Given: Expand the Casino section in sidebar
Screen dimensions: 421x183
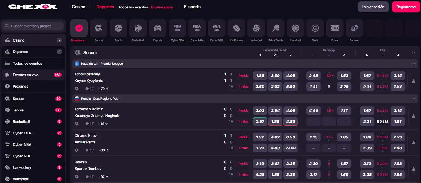Looking at the screenshot, I should click(x=59, y=40).
